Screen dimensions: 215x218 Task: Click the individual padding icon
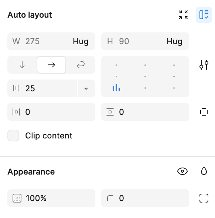pos(204,112)
